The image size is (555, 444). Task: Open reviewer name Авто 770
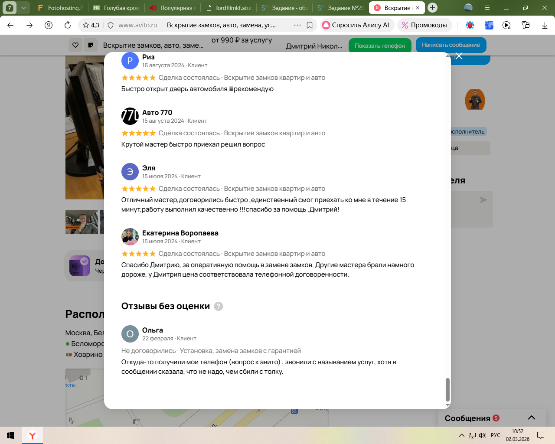(157, 112)
